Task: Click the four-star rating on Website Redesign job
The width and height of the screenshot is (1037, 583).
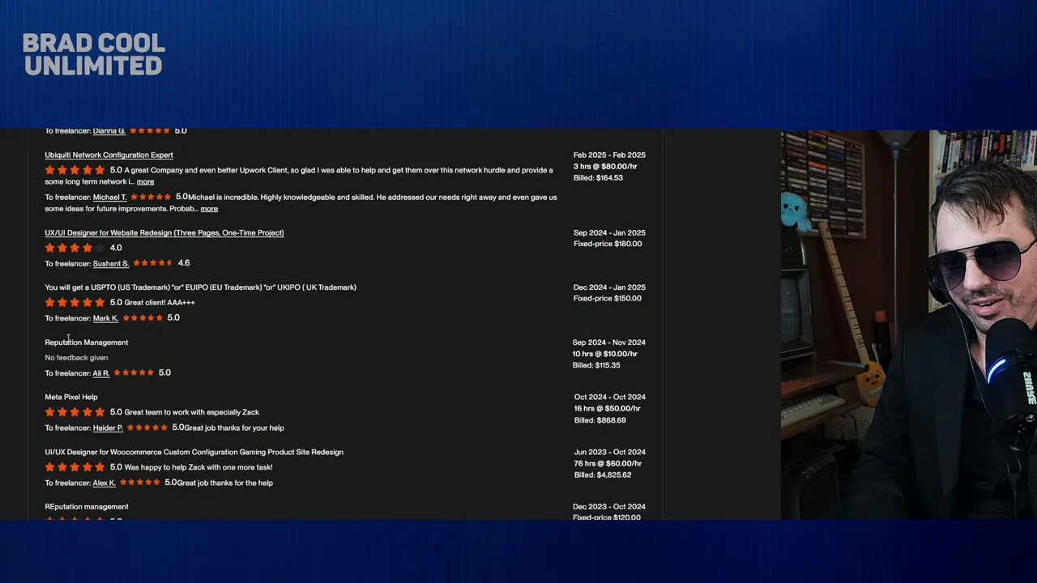Action: [75, 248]
